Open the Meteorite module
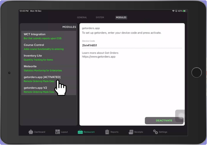207x145 pixels. (48, 68)
